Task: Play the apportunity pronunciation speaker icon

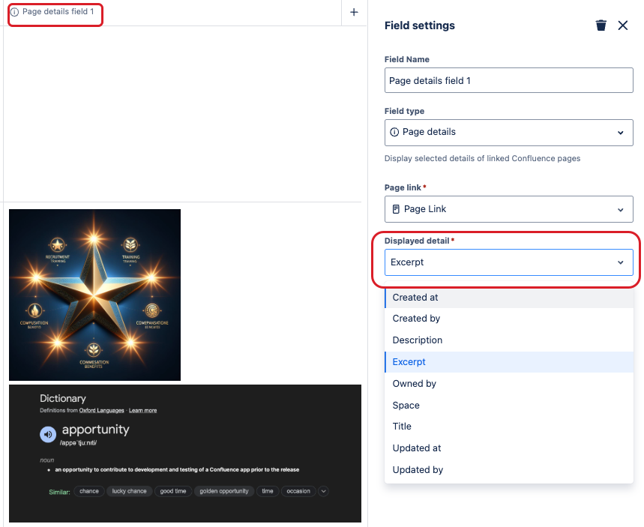Action: point(48,434)
